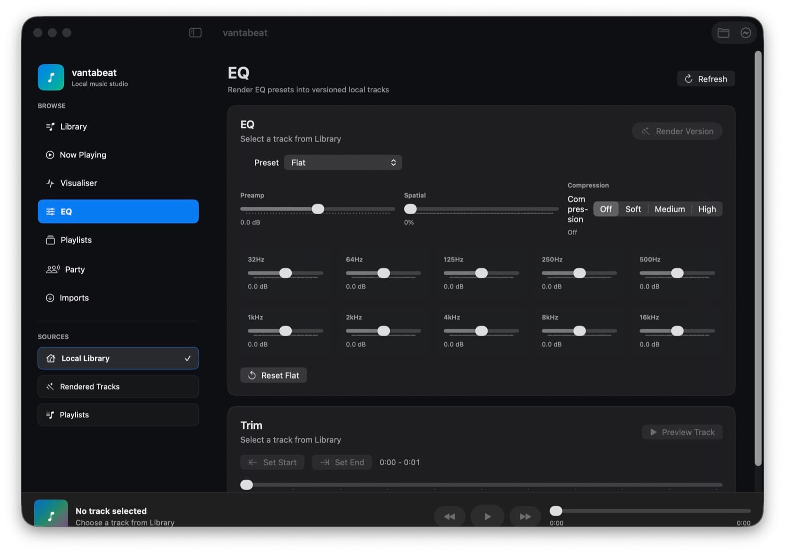
Task: Start playback with the play button
Action: [487, 517]
